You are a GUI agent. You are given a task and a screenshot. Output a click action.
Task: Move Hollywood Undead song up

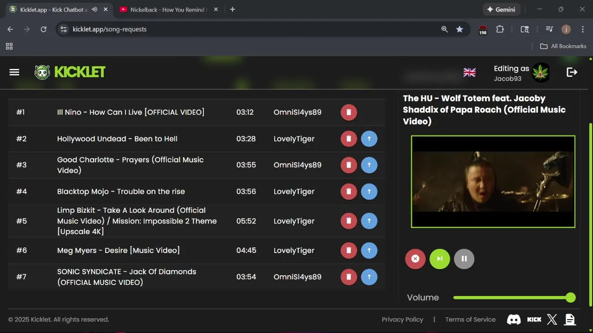click(369, 139)
